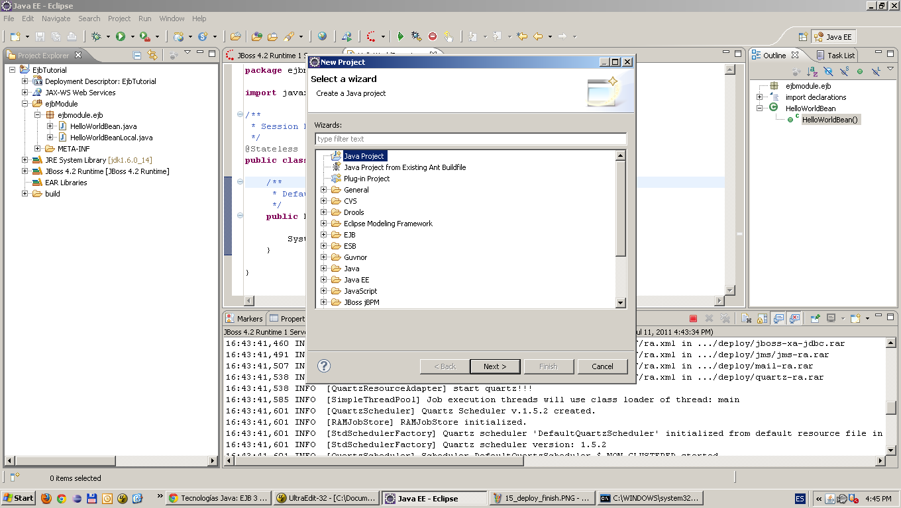Viewport: 901px width, 508px height.
Task: Collapse the ejbModule tree node
Action: point(25,103)
